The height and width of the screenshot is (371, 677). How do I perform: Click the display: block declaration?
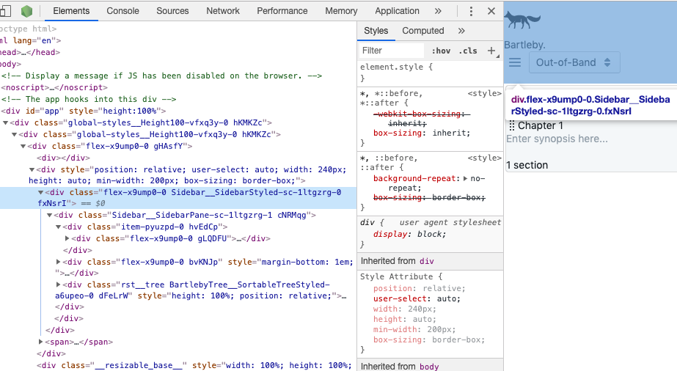409,234
